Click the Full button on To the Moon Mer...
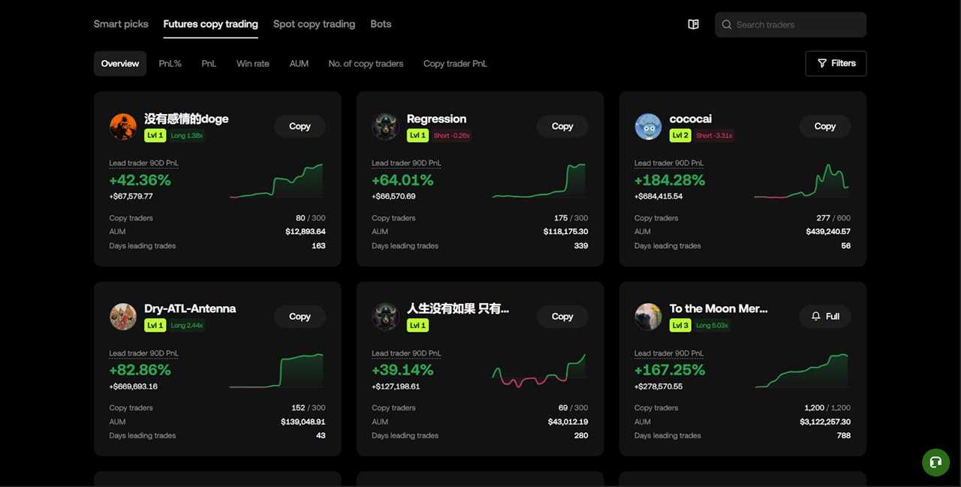The image size is (961, 487). (x=824, y=317)
